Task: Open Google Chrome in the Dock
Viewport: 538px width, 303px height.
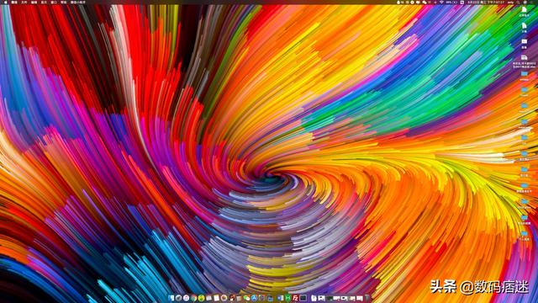Action: [193, 298]
